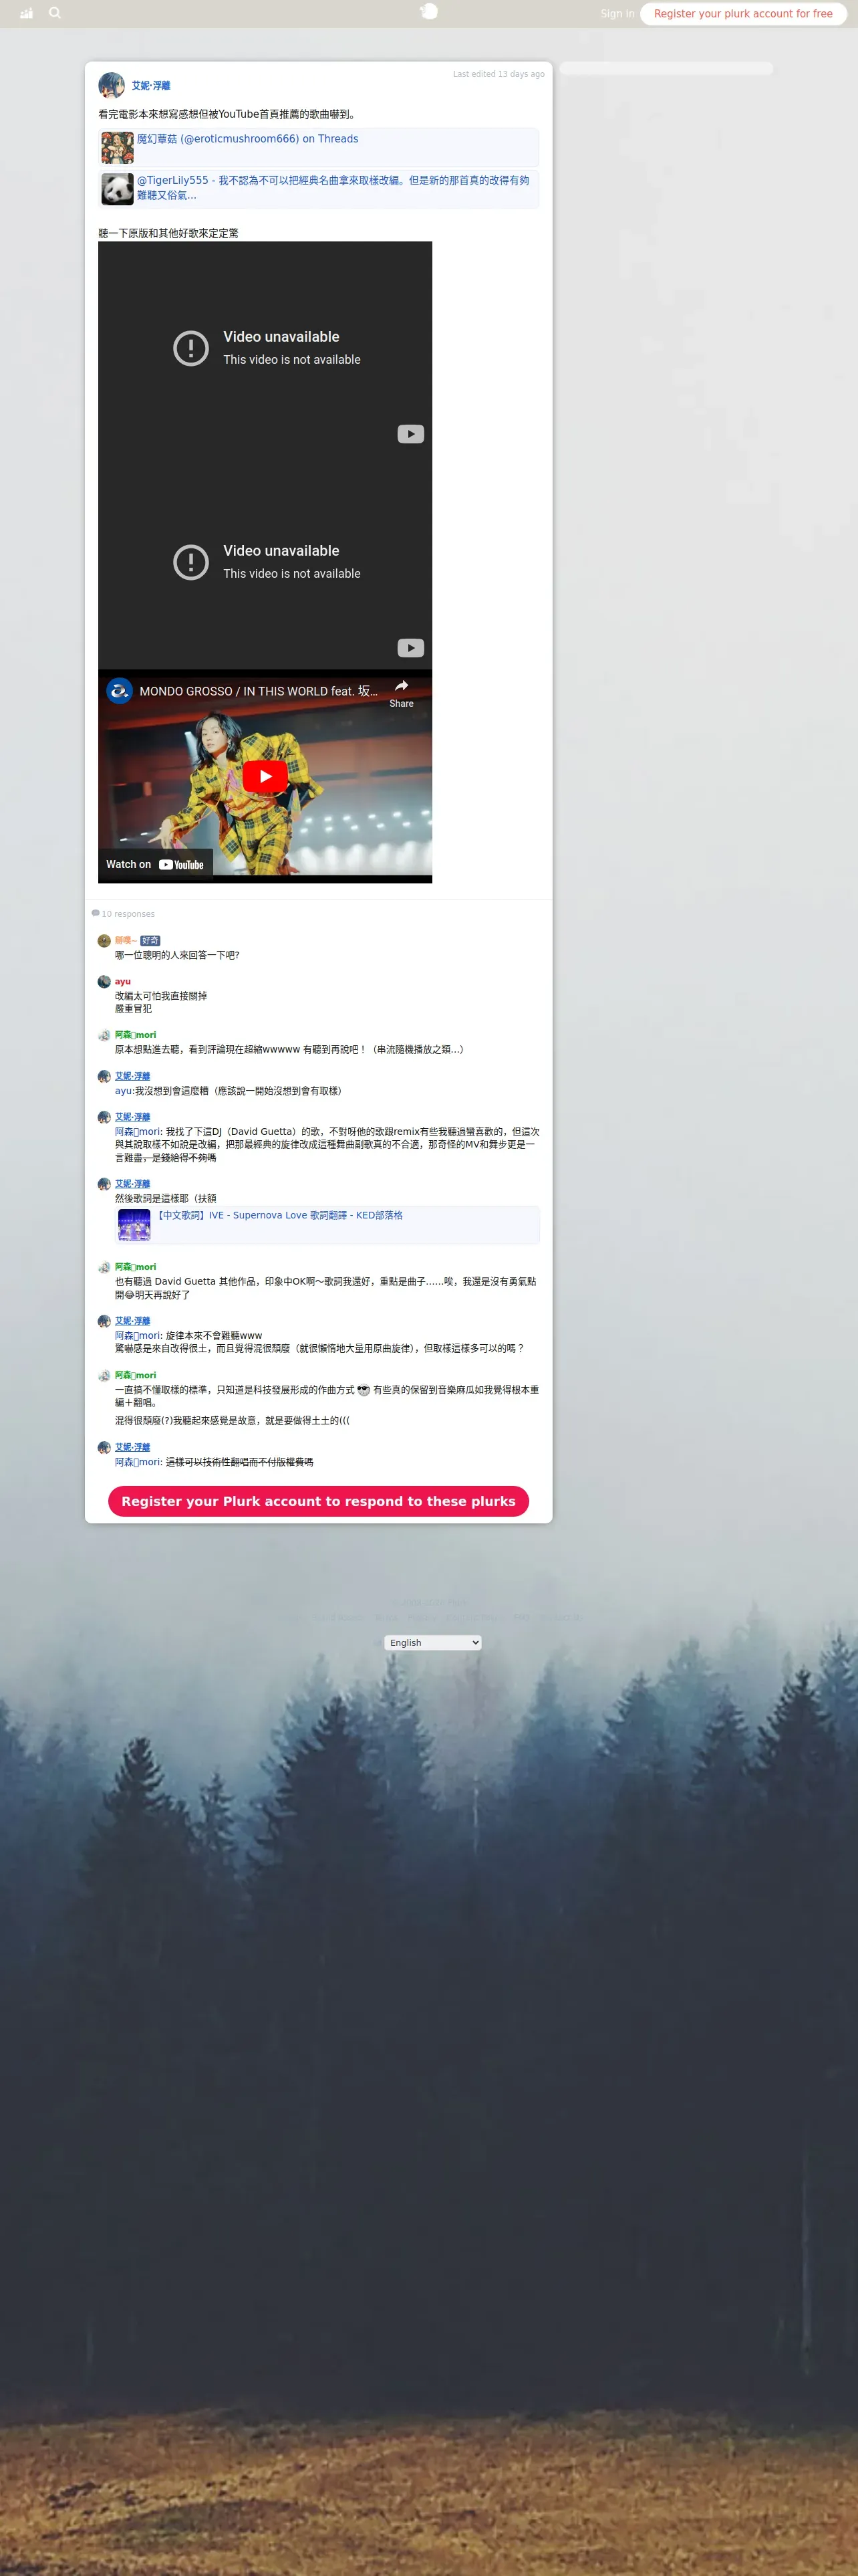Image resolution: width=858 pixels, height=2576 pixels.
Task: Click Register your plurk account for free
Action: (743, 14)
